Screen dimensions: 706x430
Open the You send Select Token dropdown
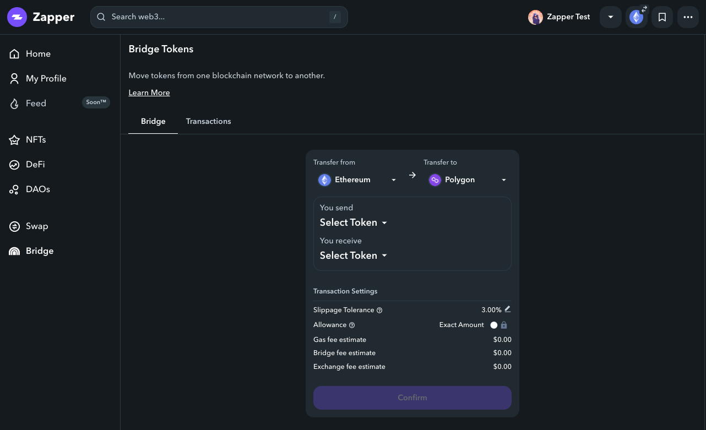(354, 222)
